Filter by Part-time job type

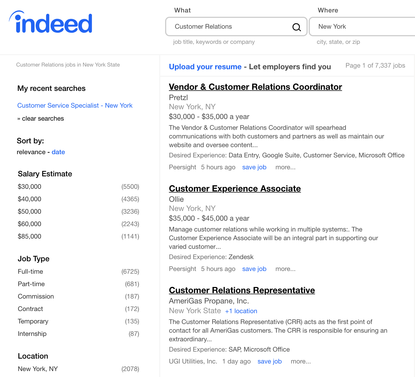31,284
